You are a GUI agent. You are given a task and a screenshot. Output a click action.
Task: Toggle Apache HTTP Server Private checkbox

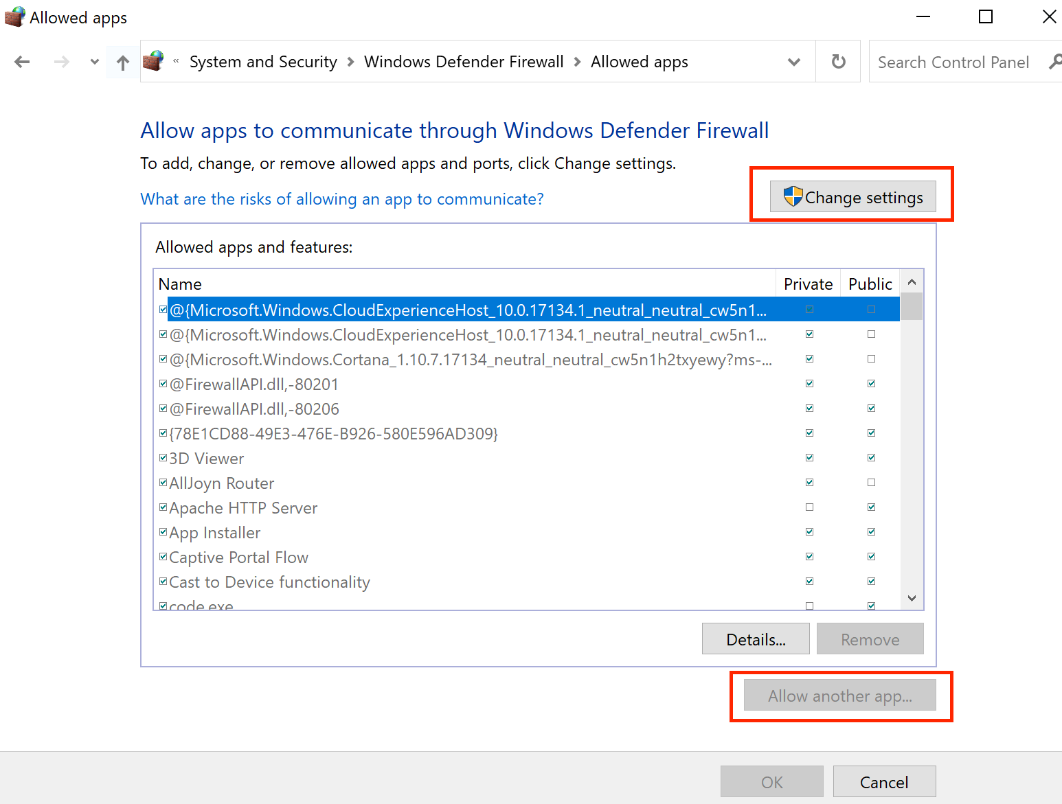[809, 507]
